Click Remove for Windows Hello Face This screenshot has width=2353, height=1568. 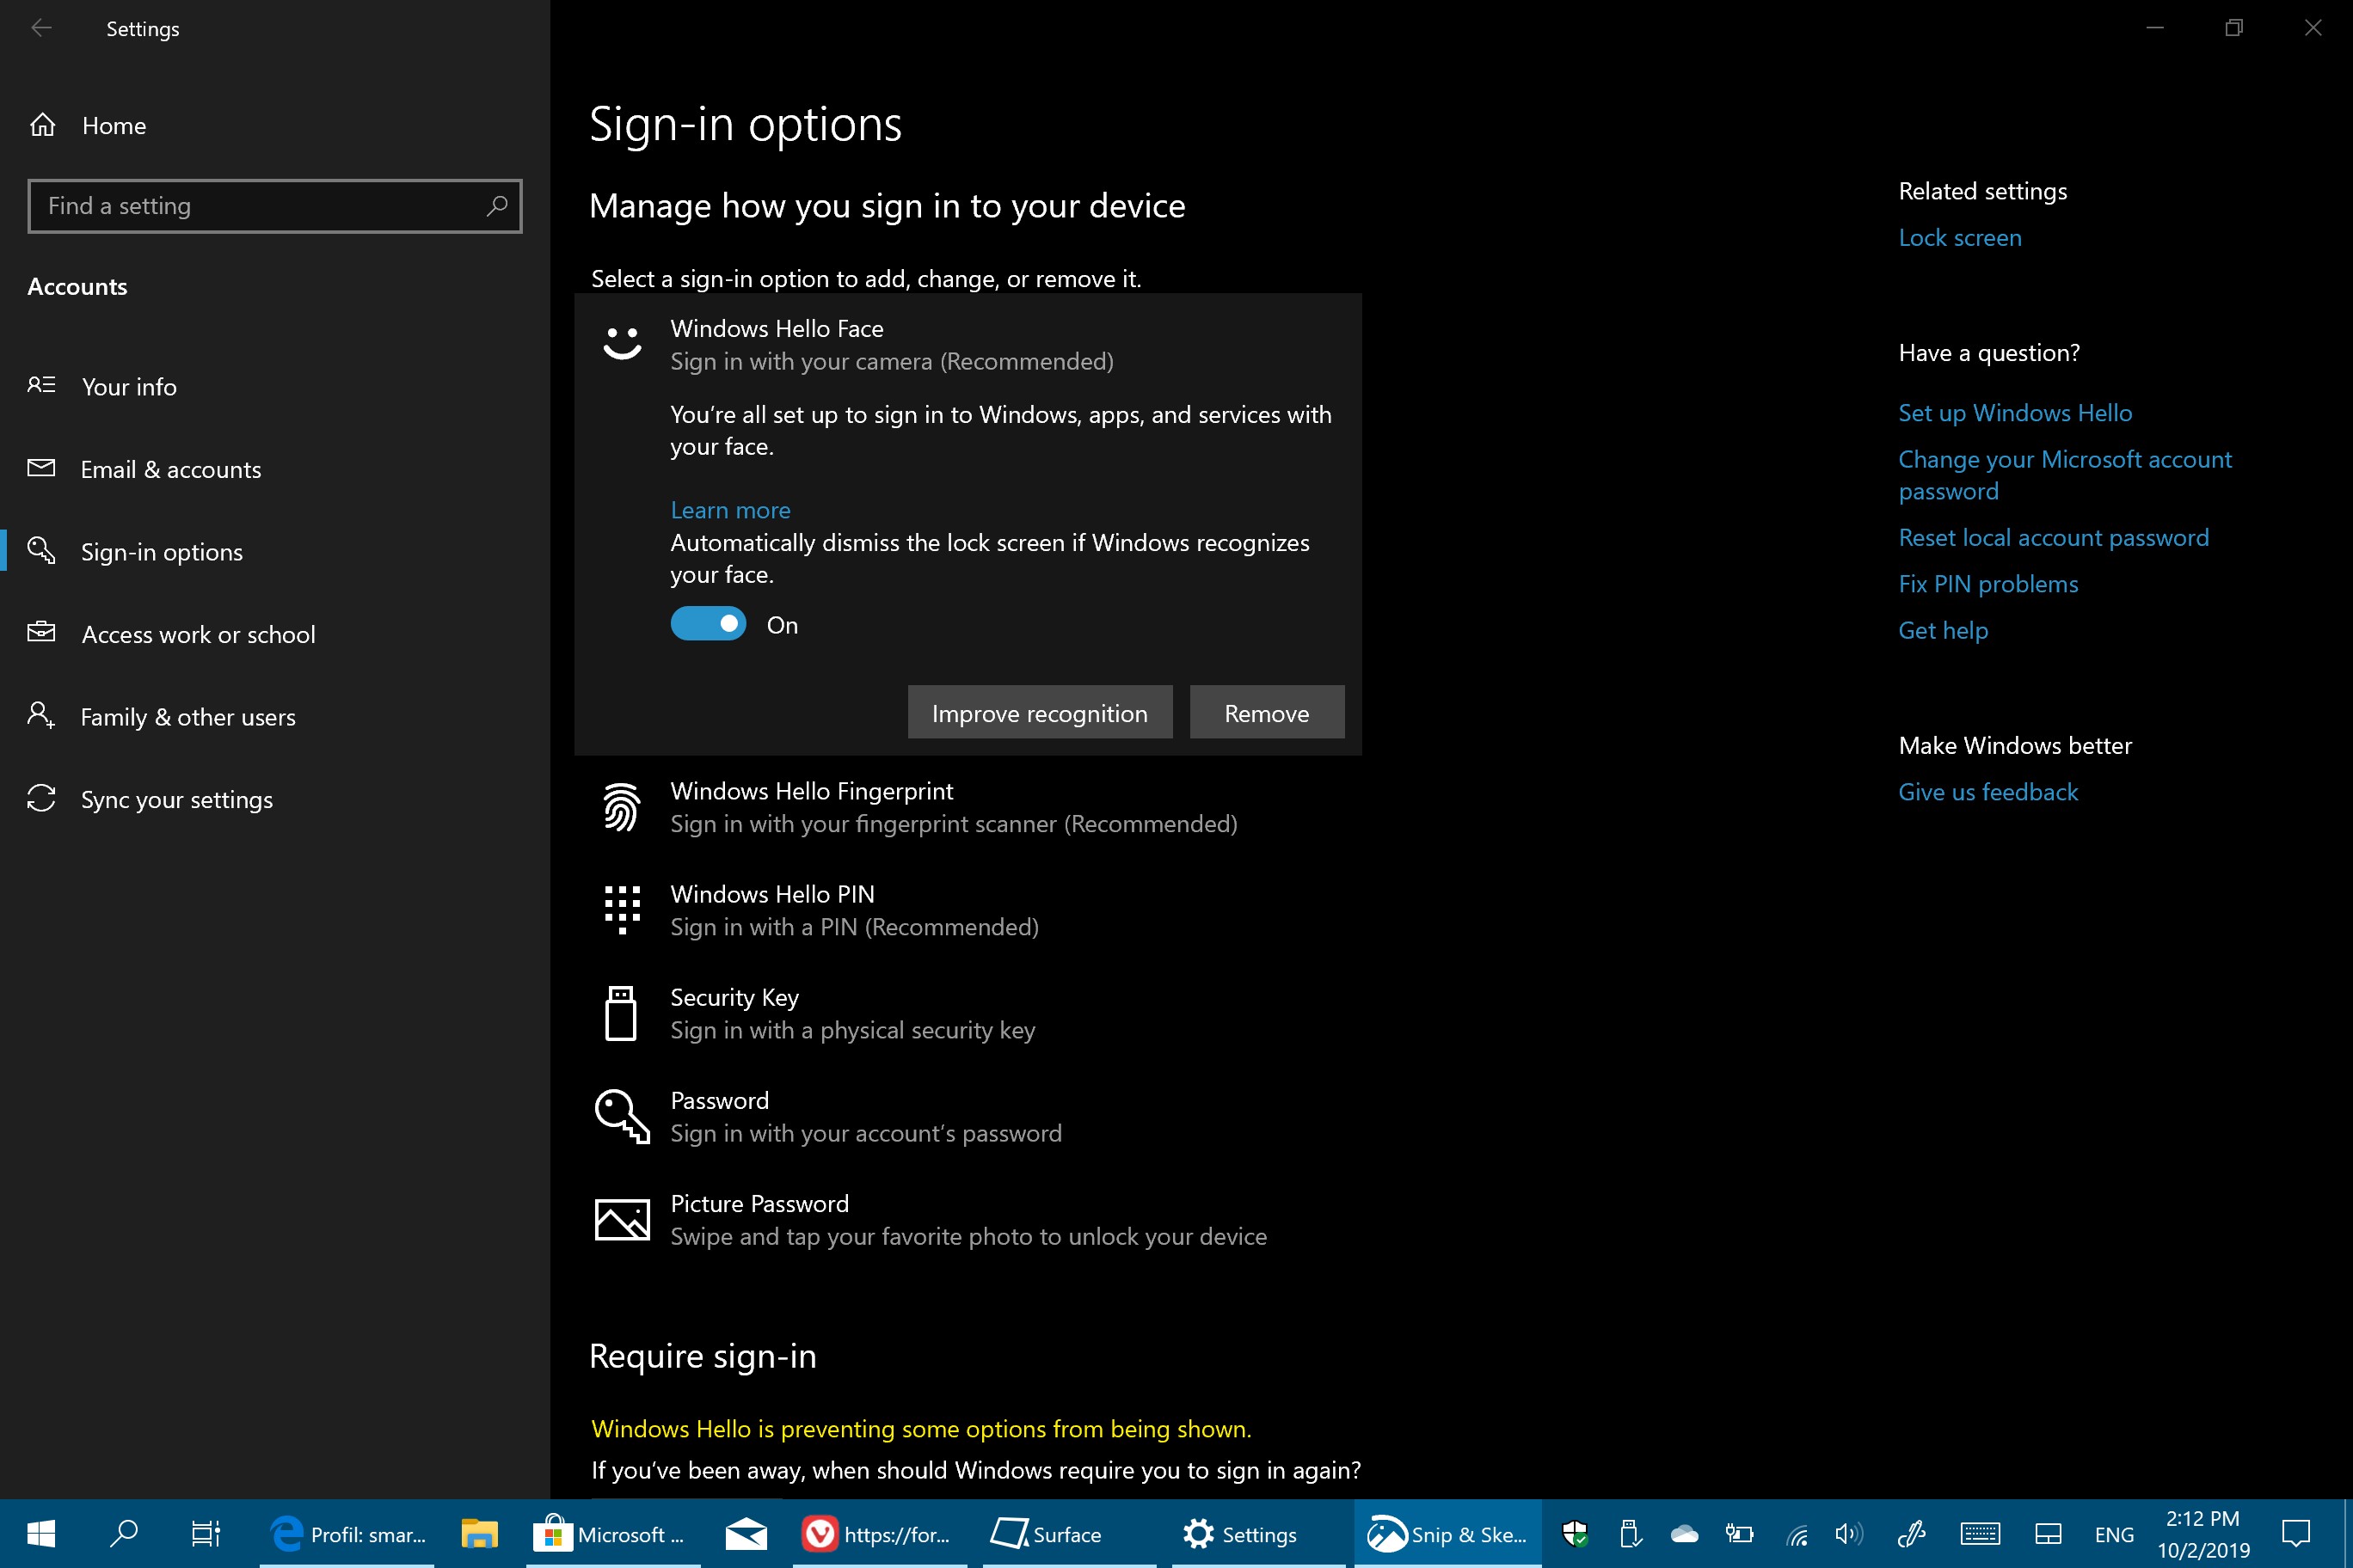pos(1267,712)
